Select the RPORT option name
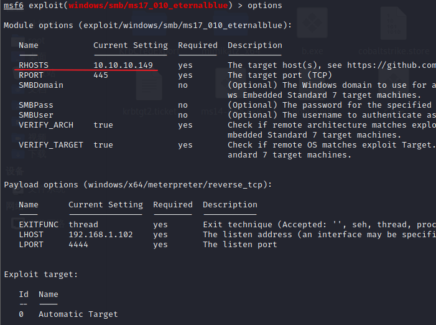 pos(31,75)
